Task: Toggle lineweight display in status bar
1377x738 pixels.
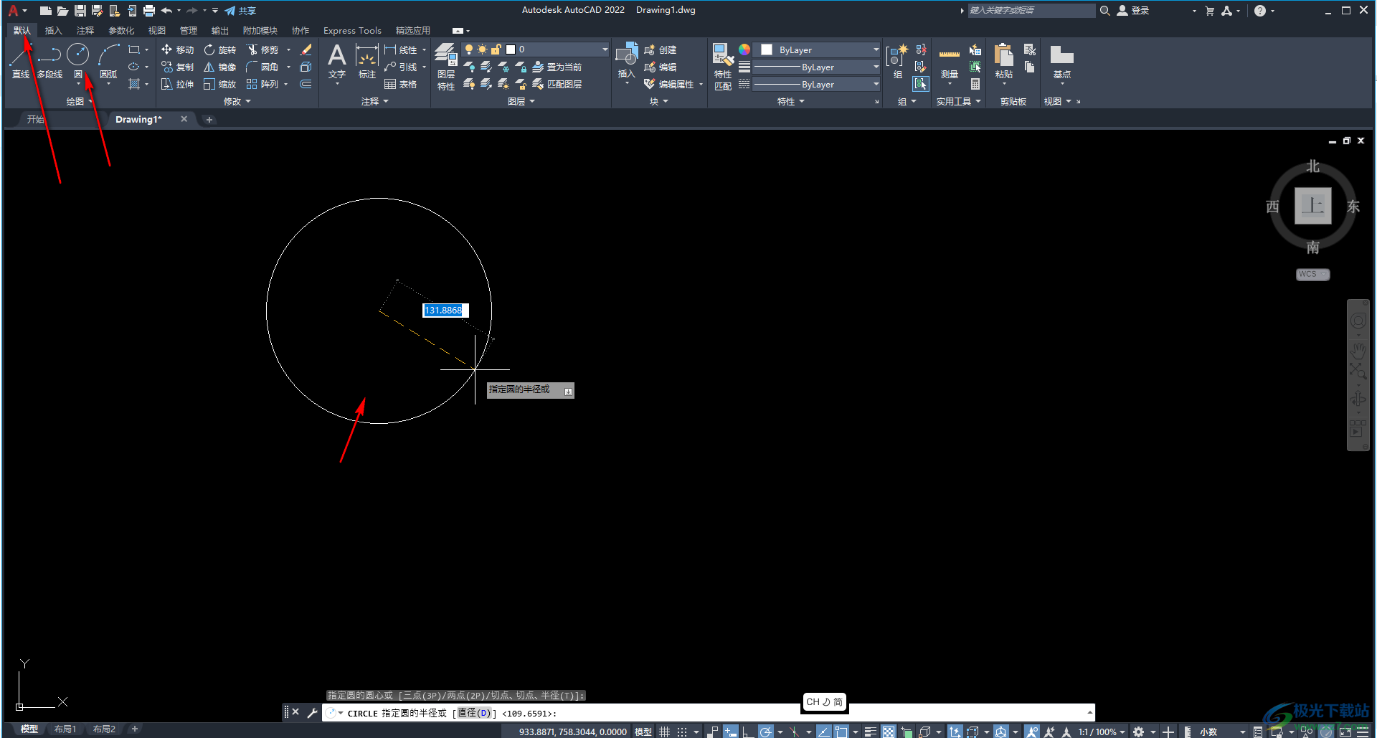Action: click(x=871, y=732)
